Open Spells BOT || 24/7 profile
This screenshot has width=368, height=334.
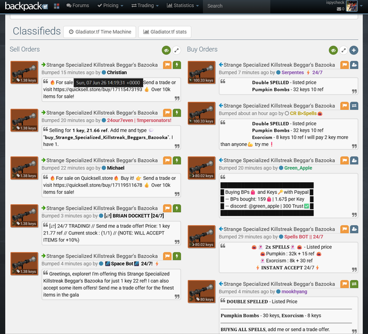point(304,237)
